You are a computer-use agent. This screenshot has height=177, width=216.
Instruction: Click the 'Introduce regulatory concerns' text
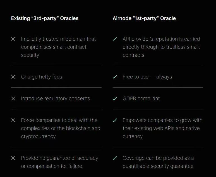coord(56,99)
